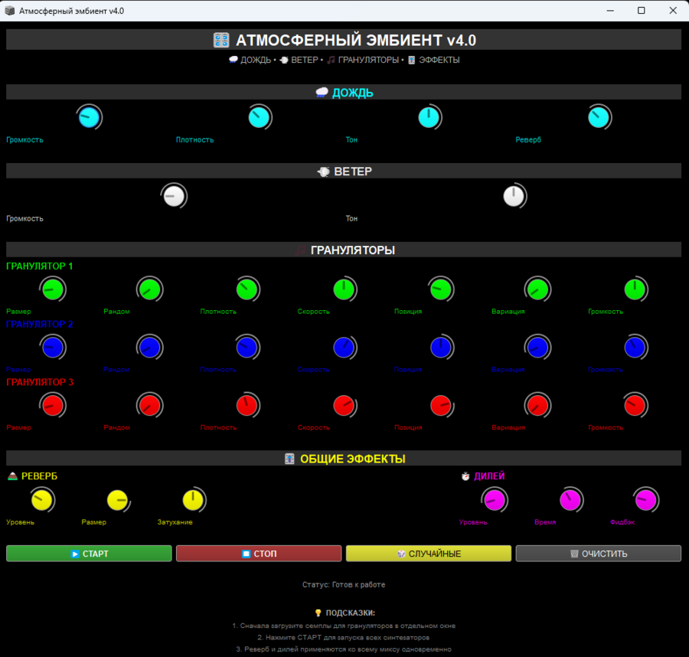Screen dimensions: 689x657
Task: Click Гранулятор 3 Плотность red knob
Action: pos(247,406)
